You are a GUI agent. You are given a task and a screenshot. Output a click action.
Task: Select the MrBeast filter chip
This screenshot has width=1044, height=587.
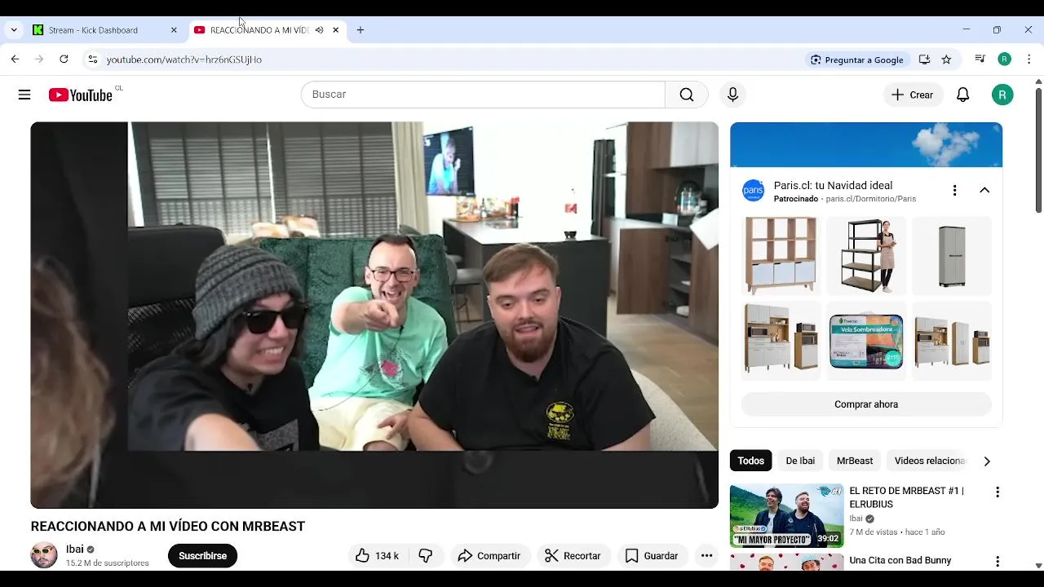click(x=855, y=461)
